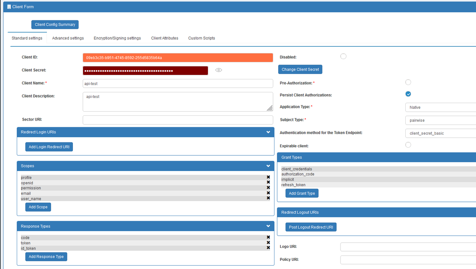Open the Custom Scripts tab

click(202, 38)
